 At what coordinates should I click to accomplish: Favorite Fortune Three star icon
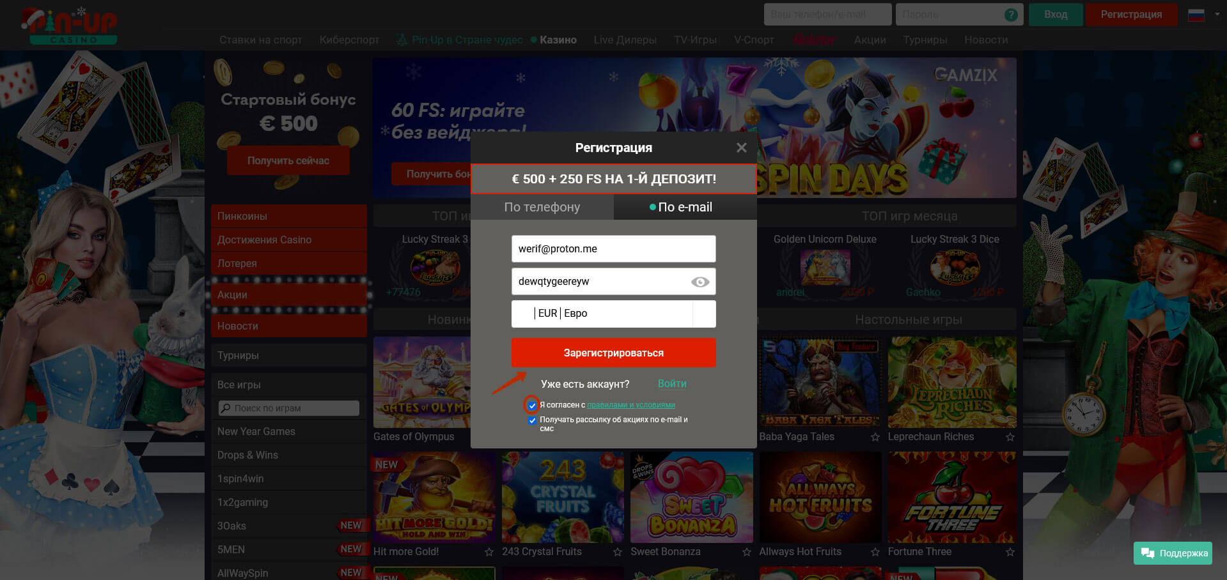[x=1010, y=552]
